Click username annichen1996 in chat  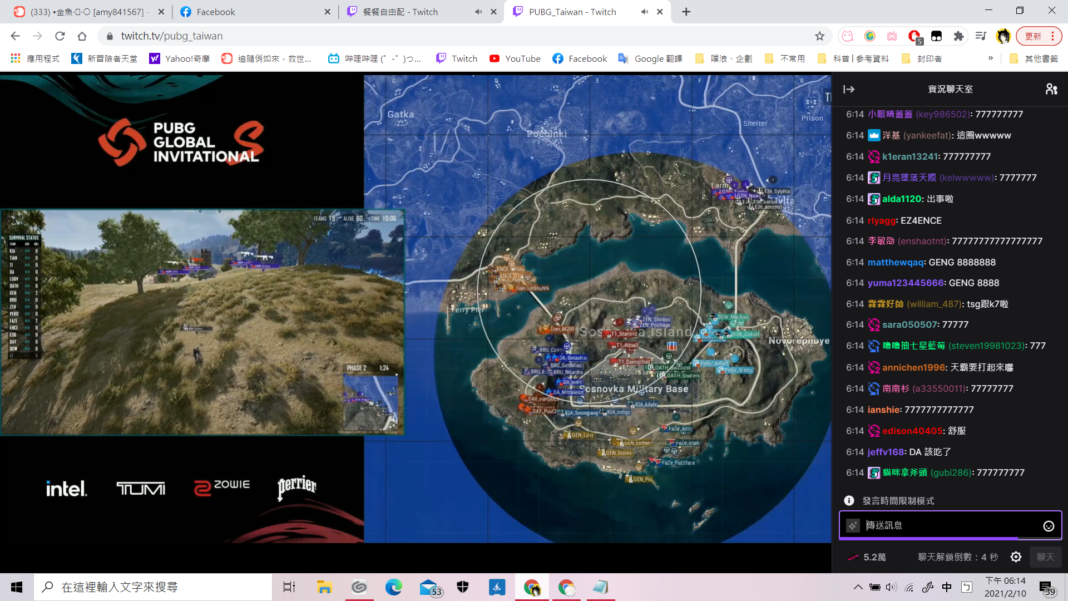click(914, 367)
